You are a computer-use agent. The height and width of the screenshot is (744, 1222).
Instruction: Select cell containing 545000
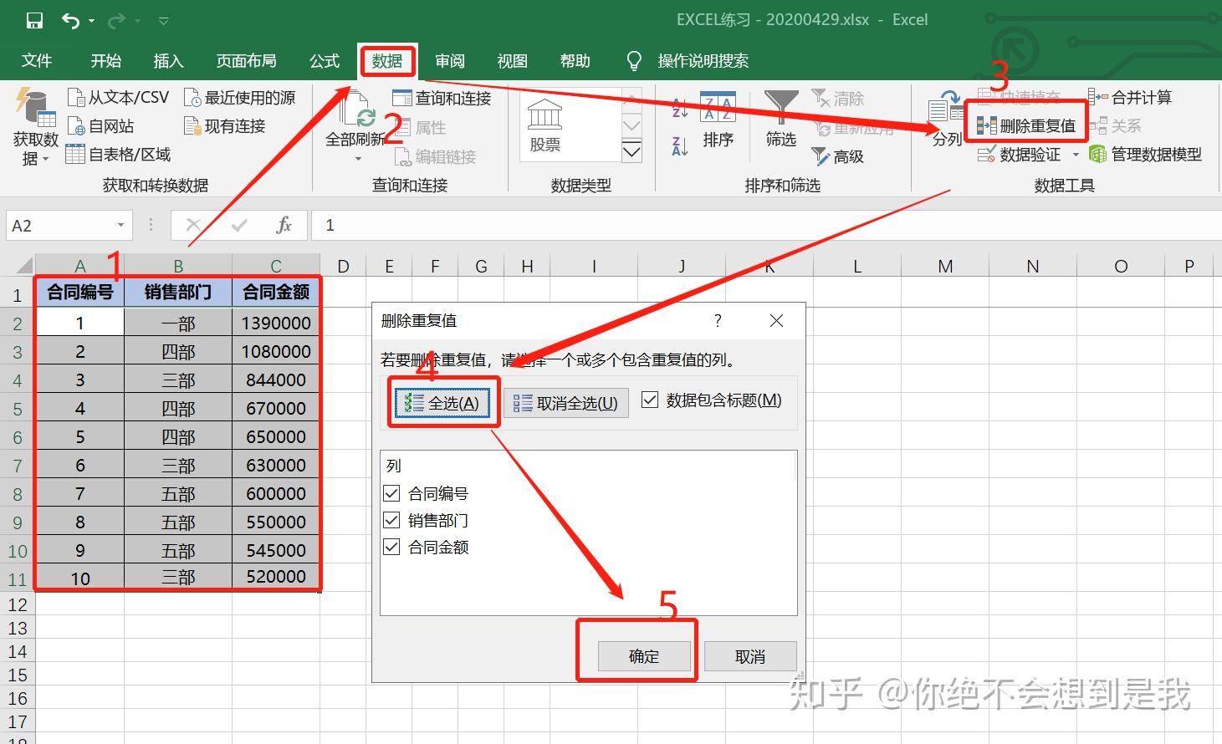click(276, 550)
